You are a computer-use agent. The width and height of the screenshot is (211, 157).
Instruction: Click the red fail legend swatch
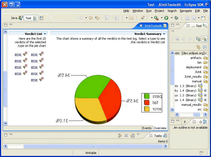pyautogui.click(x=147, y=102)
